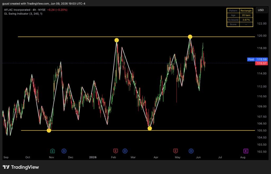This screenshot has height=174, width=271.
Task: Click the 106.50 price axis label
Action: click(x=262, y=123)
